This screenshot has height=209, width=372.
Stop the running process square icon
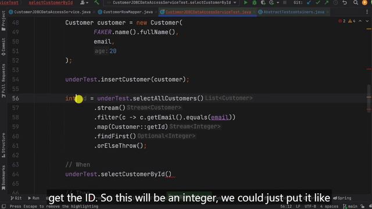(x=285, y=2)
